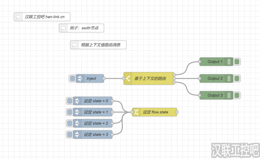Click the change icon on 设定 flow.state node
This screenshot has width=260, height=159.
(x=136, y=112)
